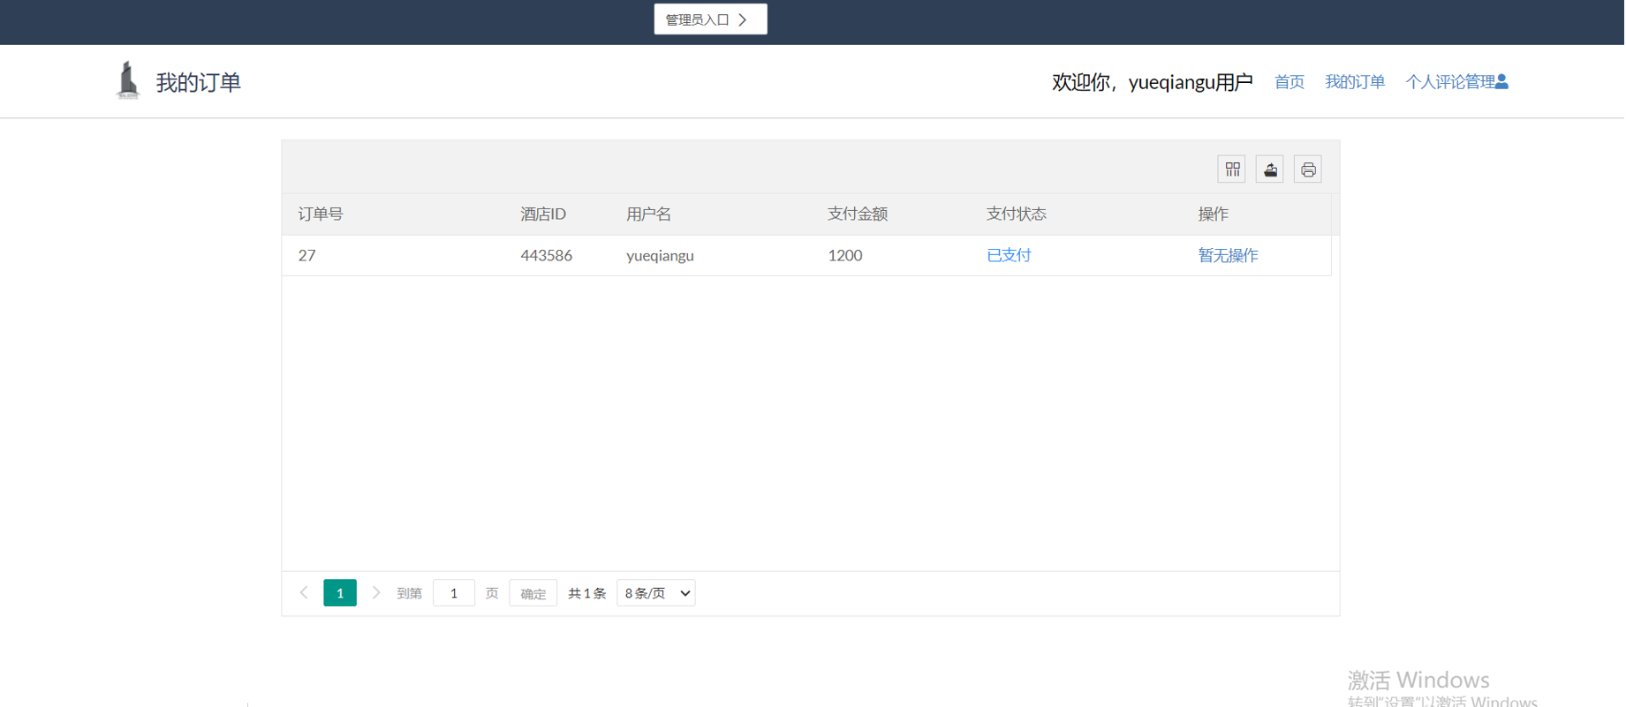Click the jump-to page number field
This screenshot has height=707, width=1626.
454,593
